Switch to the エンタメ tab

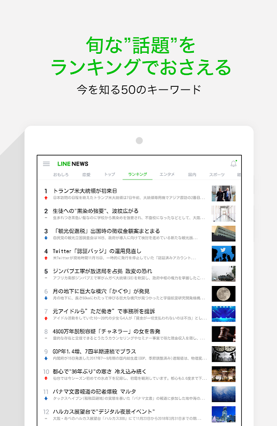point(167,175)
